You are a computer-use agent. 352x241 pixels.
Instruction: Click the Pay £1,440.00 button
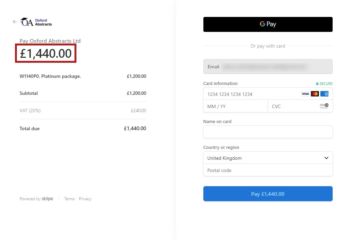coord(268,194)
